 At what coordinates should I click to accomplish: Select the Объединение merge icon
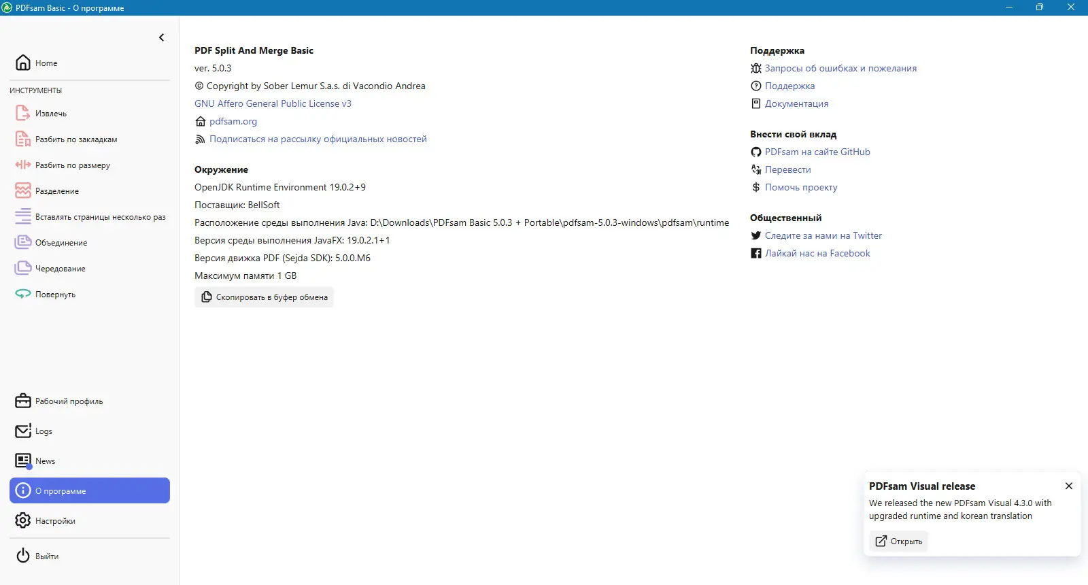[x=23, y=242]
